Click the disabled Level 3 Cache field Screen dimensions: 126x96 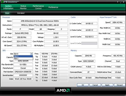pos(89,43)
